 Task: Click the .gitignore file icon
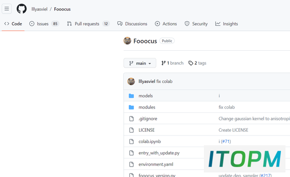[x=131, y=119]
